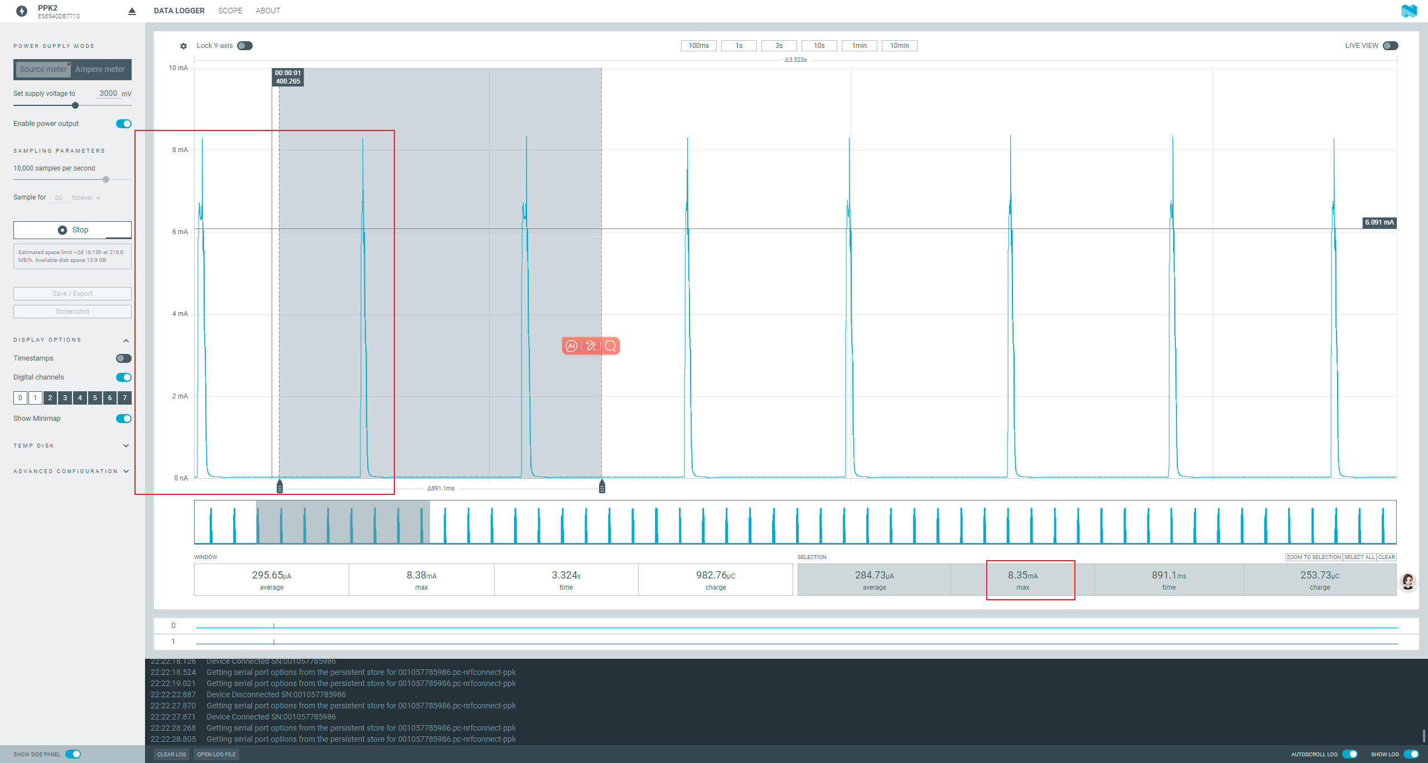
Task: Toggle digital channel 1
Action: 35,398
